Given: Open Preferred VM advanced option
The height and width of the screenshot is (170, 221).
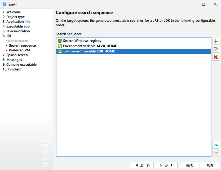Looking at the screenshot, I should (19, 50).
